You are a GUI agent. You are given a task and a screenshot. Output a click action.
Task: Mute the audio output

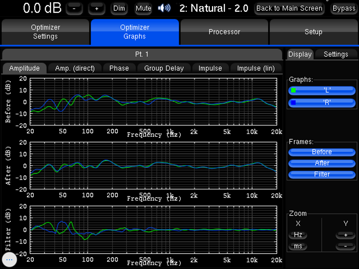pyautogui.click(x=143, y=8)
